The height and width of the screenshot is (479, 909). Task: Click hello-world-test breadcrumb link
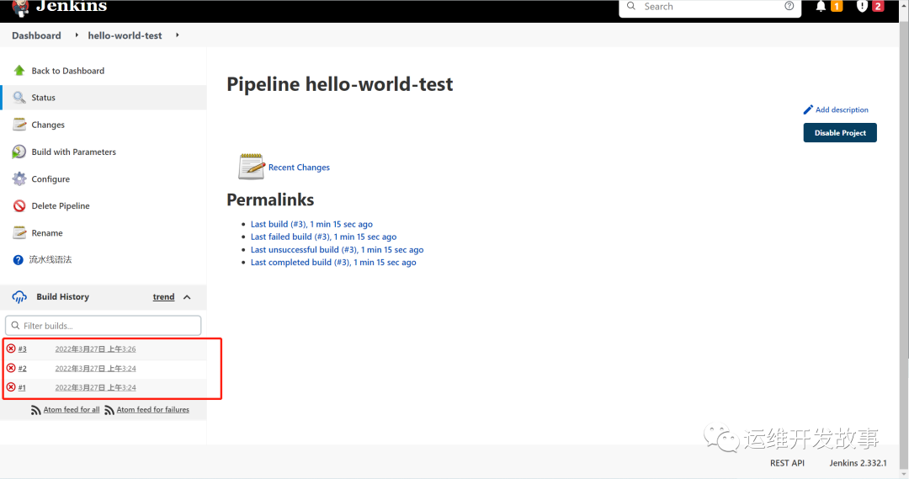tap(125, 35)
